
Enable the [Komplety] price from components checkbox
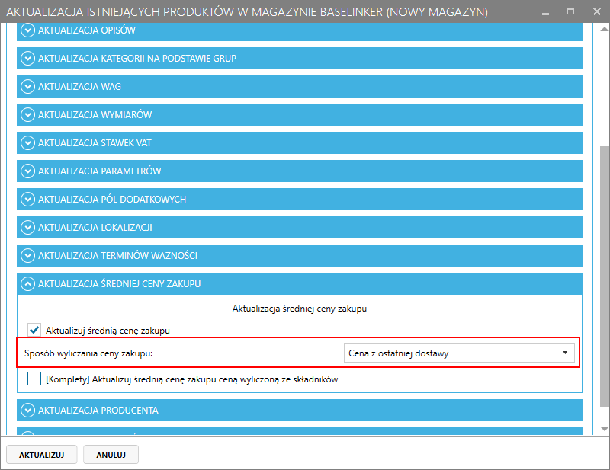point(34,379)
